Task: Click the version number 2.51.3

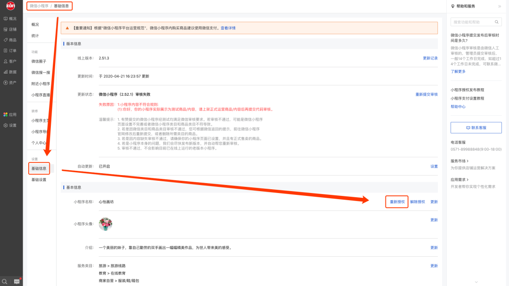Action: 104,58
